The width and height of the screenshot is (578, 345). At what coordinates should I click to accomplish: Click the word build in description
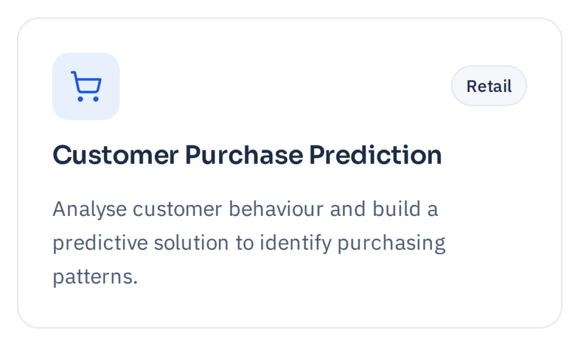tap(396, 209)
